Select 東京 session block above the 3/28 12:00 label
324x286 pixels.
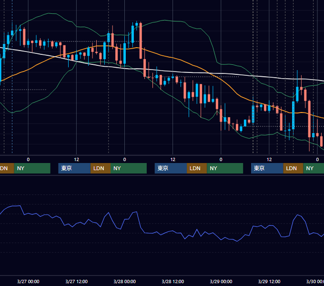pyautogui.click(x=171, y=168)
